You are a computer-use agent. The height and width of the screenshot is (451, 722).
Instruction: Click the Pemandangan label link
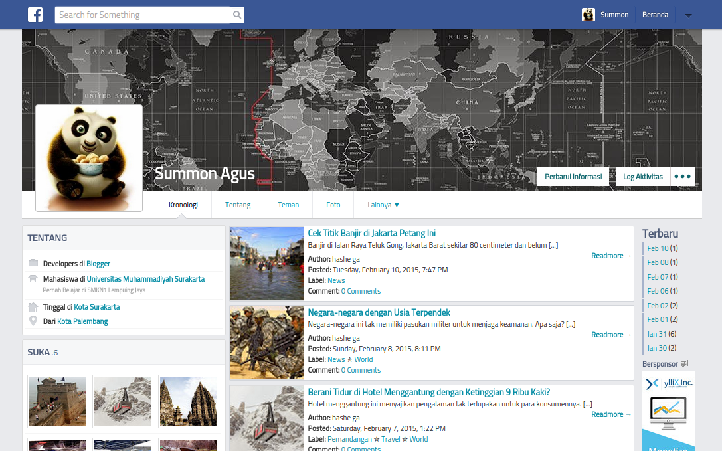click(349, 440)
